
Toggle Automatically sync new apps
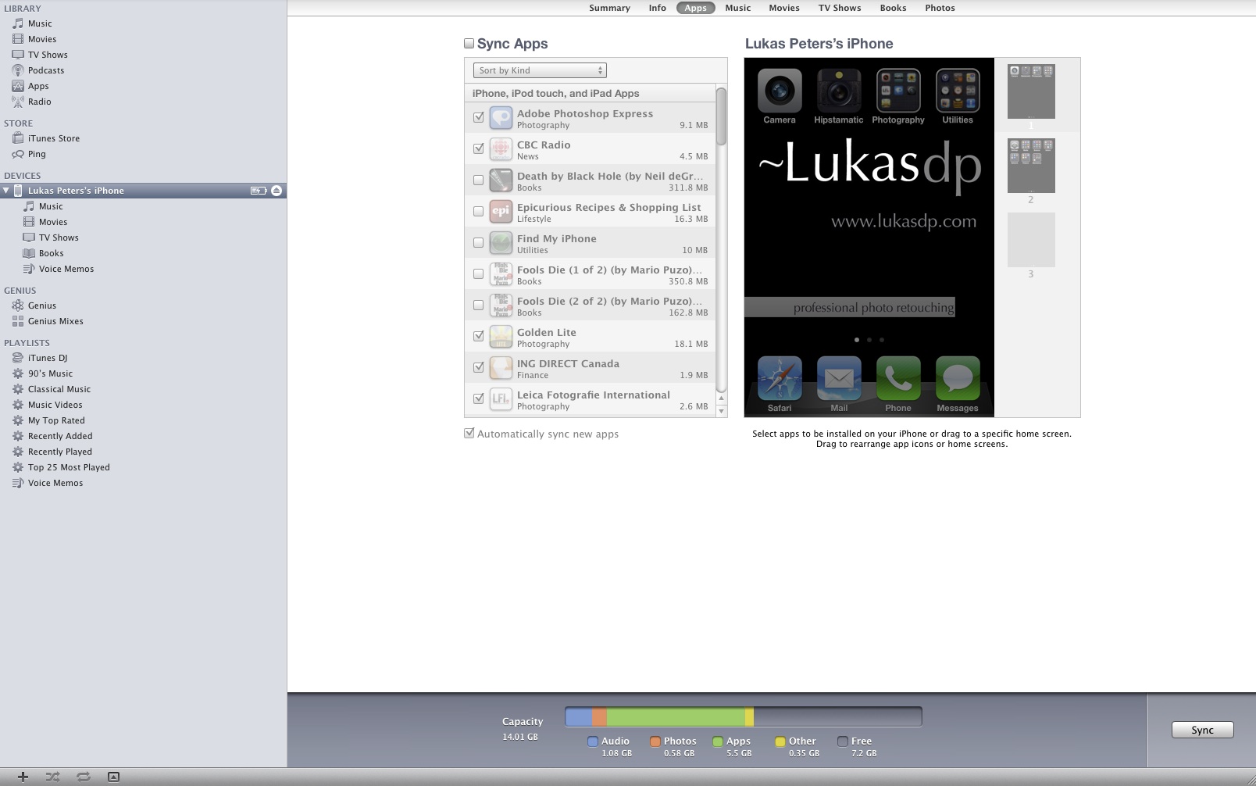[469, 434]
